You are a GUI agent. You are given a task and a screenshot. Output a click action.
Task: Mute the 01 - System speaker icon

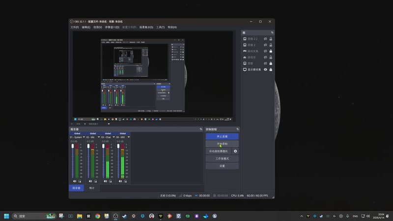(75, 181)
